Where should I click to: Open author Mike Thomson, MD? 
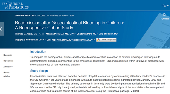point(108,34)
